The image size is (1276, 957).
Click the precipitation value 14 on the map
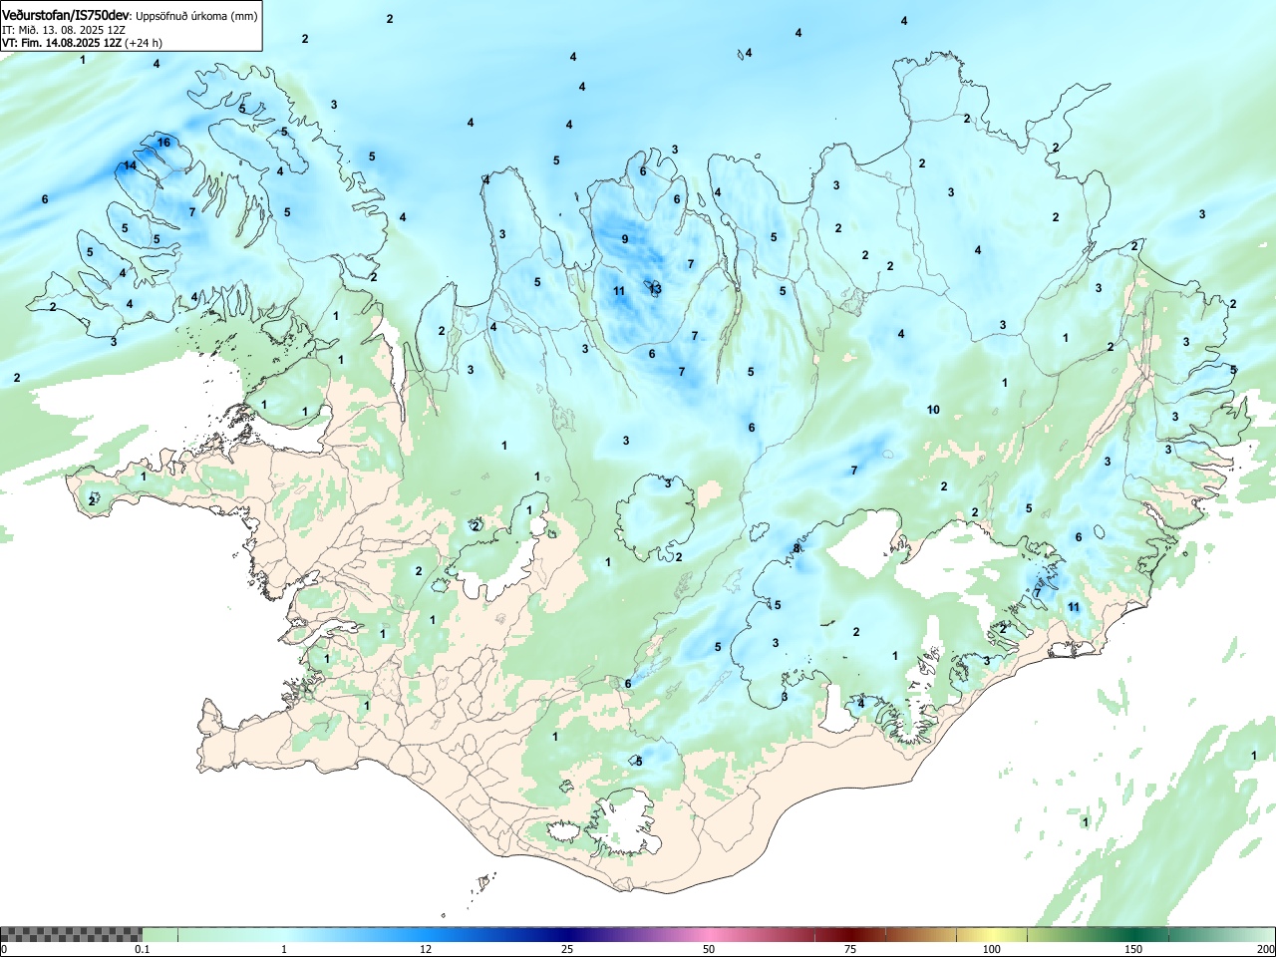click(x=130, y=165)
